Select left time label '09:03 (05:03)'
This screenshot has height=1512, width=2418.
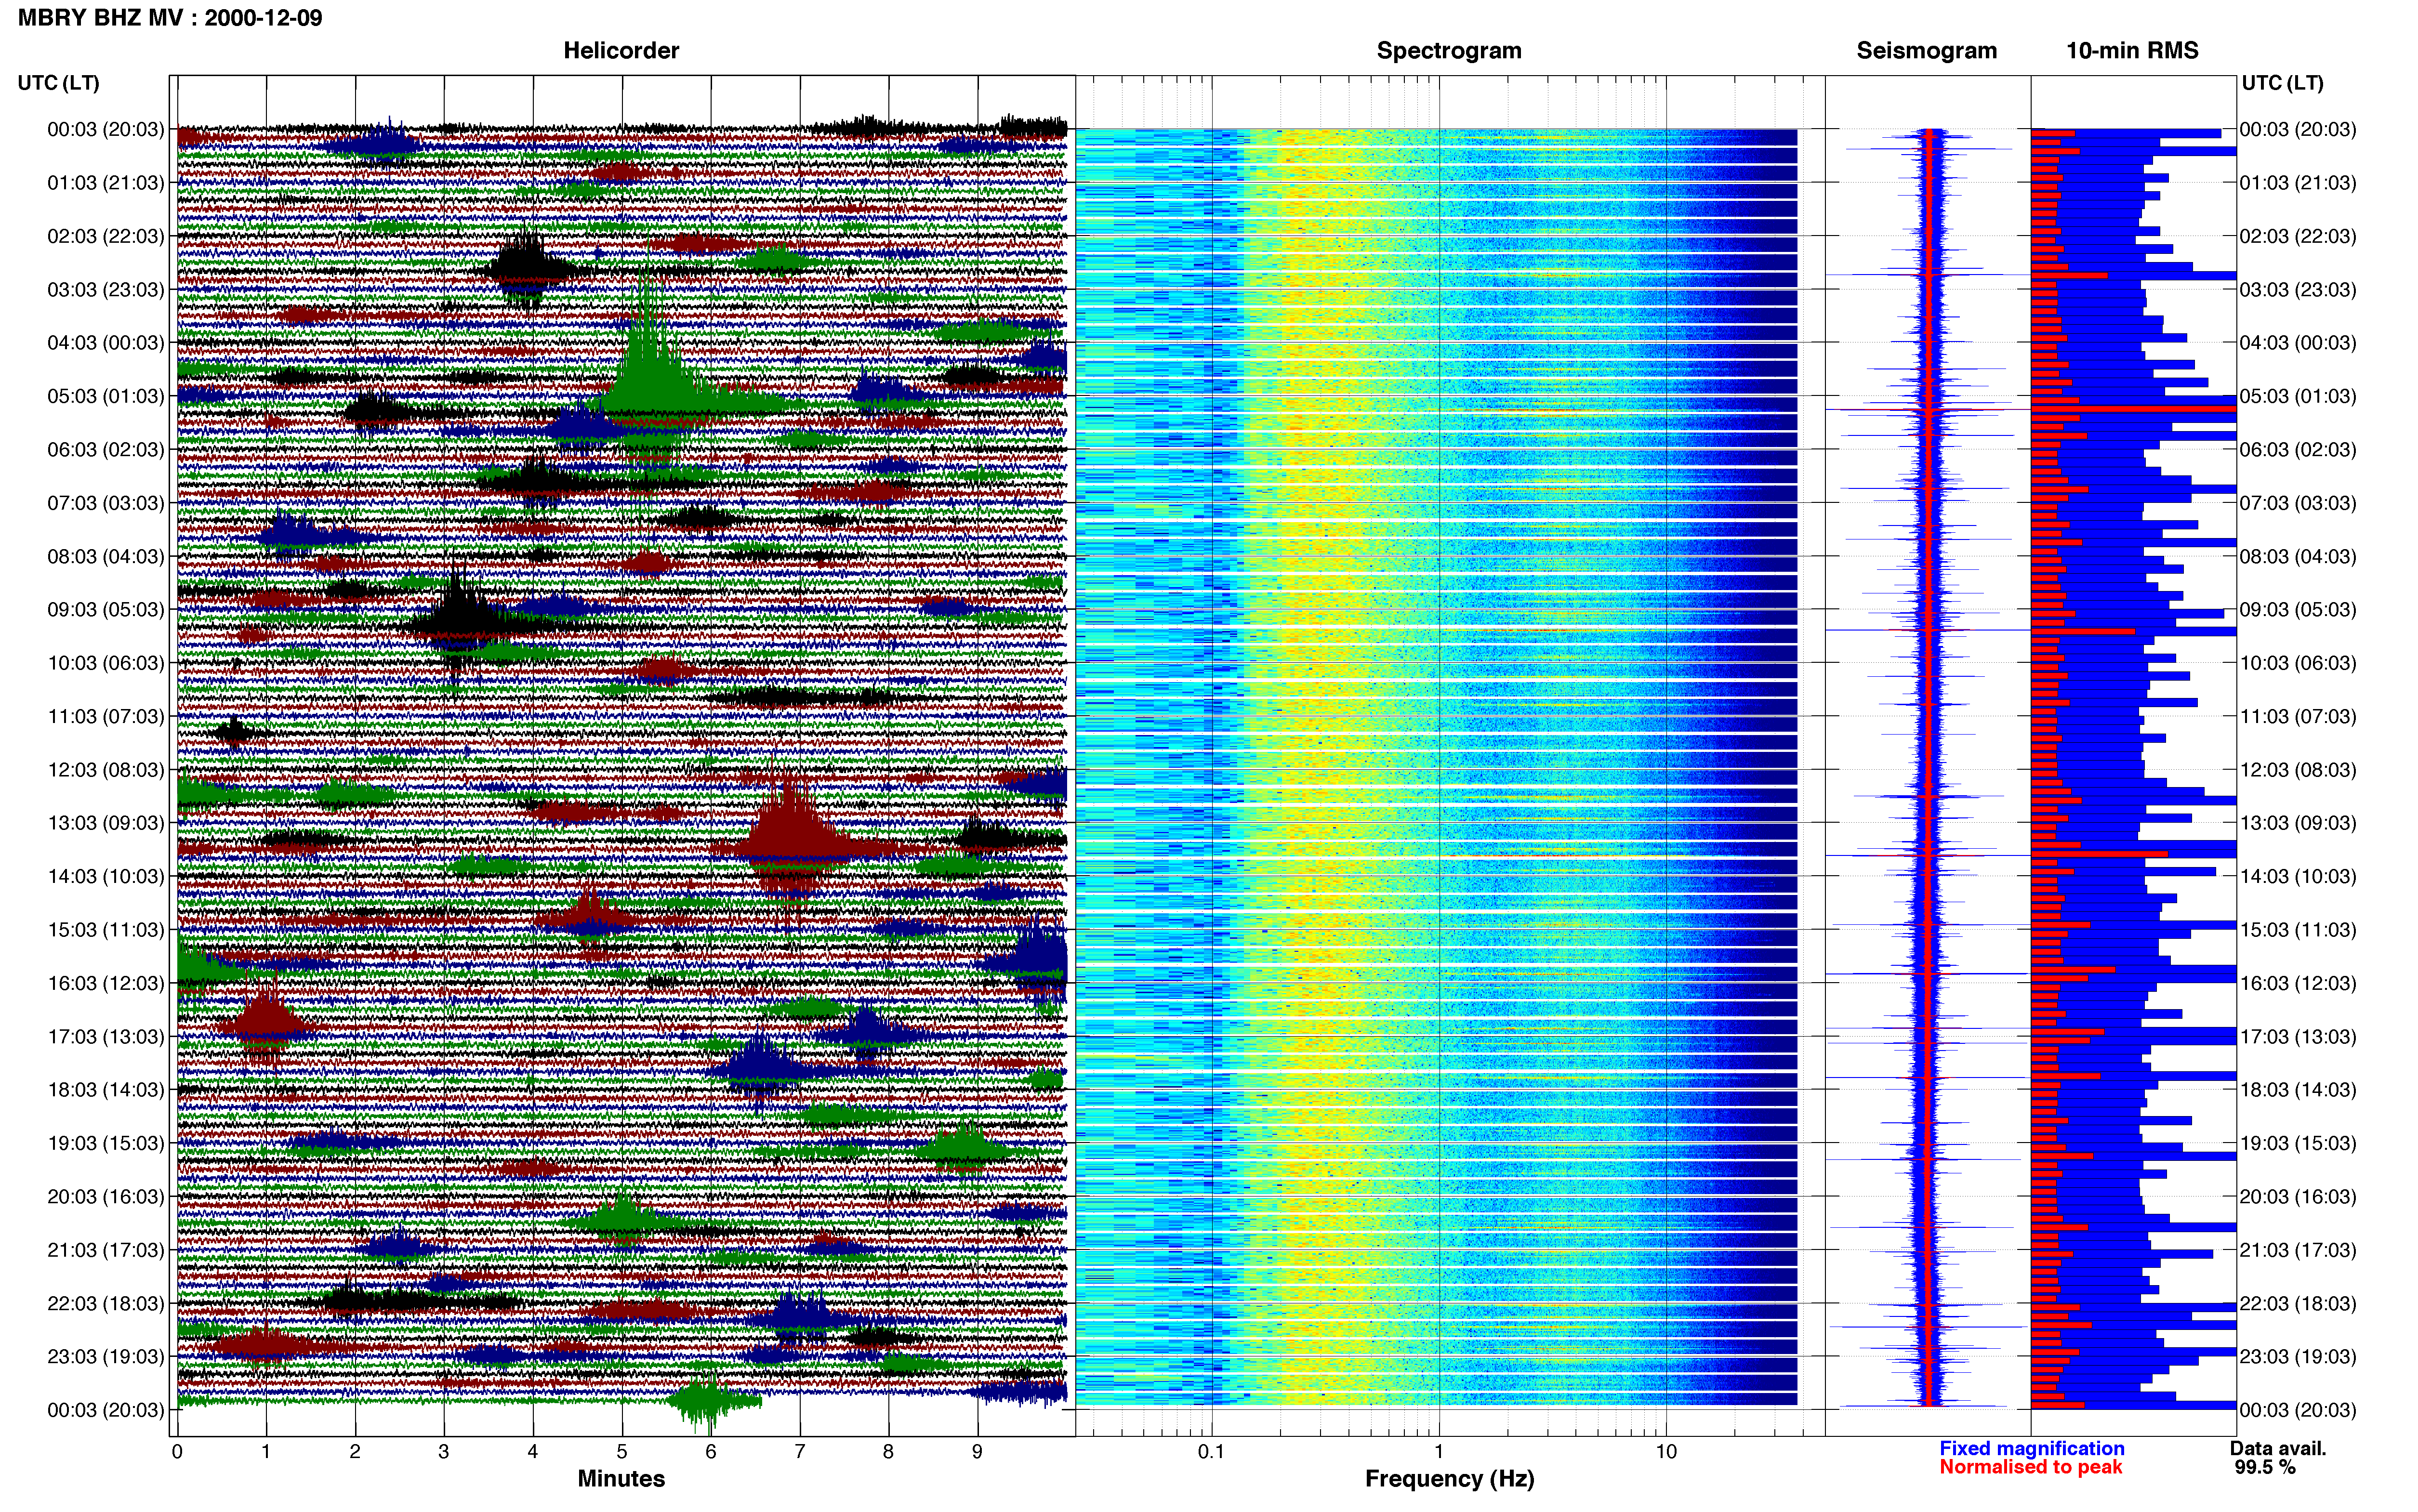105,610
